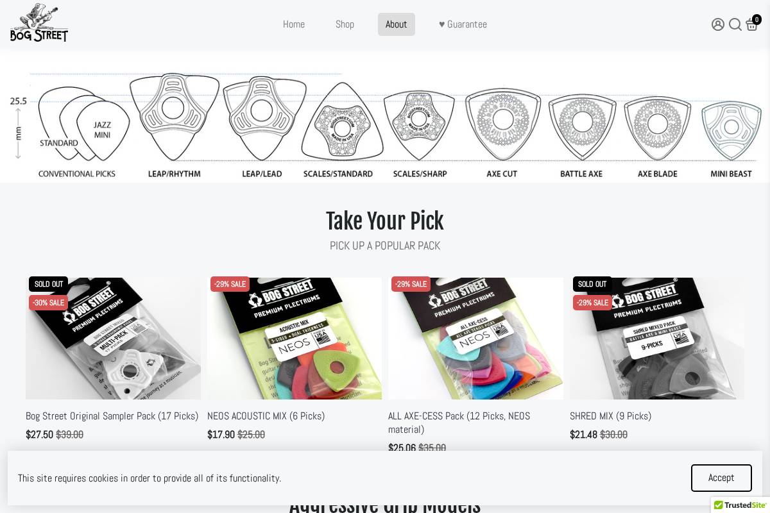Accept the cookie notice
The height and width of the screenshot is (513, 770).
[x=721, y=478]
